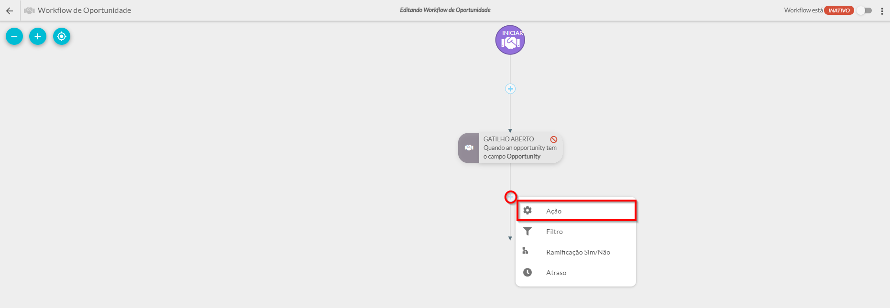Zoom out the workflow canvas

coord(14,36)
